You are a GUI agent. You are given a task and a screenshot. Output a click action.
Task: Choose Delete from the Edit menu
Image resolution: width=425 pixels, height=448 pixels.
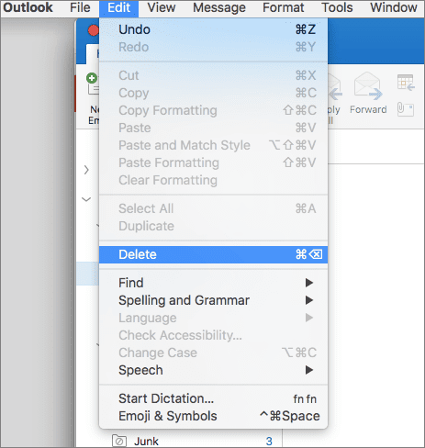213,254
